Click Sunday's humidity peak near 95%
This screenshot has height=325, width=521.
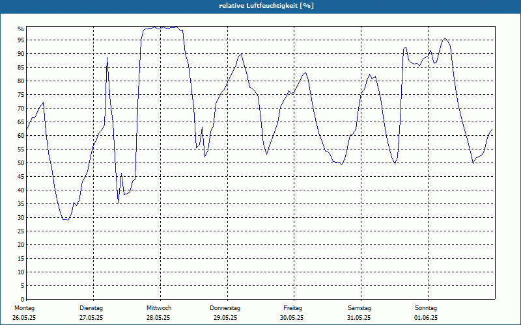pyautogui.click(x=445, y=38)
